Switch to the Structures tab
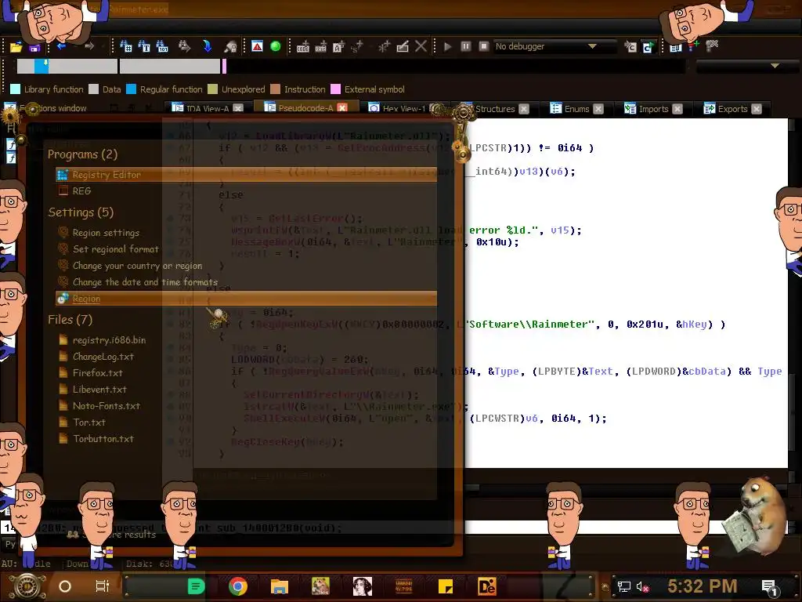The width and height of the screenshot is (802, 602). click(x=495, y=108)
